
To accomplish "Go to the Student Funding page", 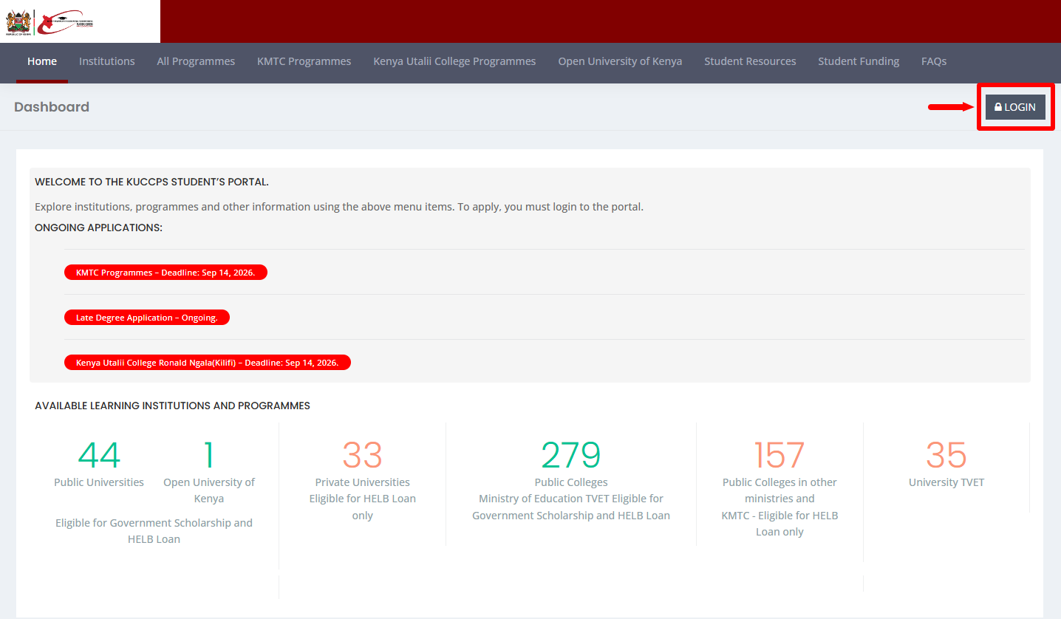I will point(859,61).
